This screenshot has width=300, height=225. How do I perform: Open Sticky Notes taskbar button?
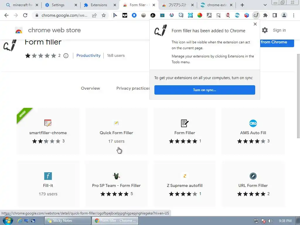coord(68,221)
